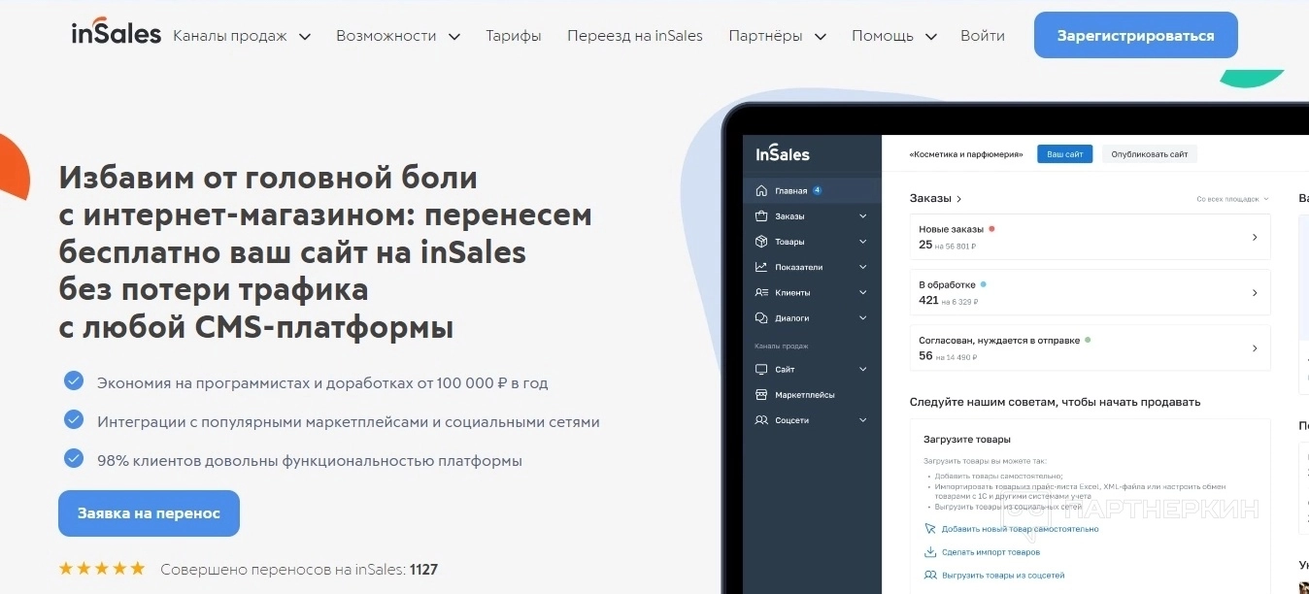Image resolution: width=1309 pixels, height=594 pixels.
Task: Expand Заказы chevron in dashboard sidebar
Action: pyautogui.click(x=863, y=216)
